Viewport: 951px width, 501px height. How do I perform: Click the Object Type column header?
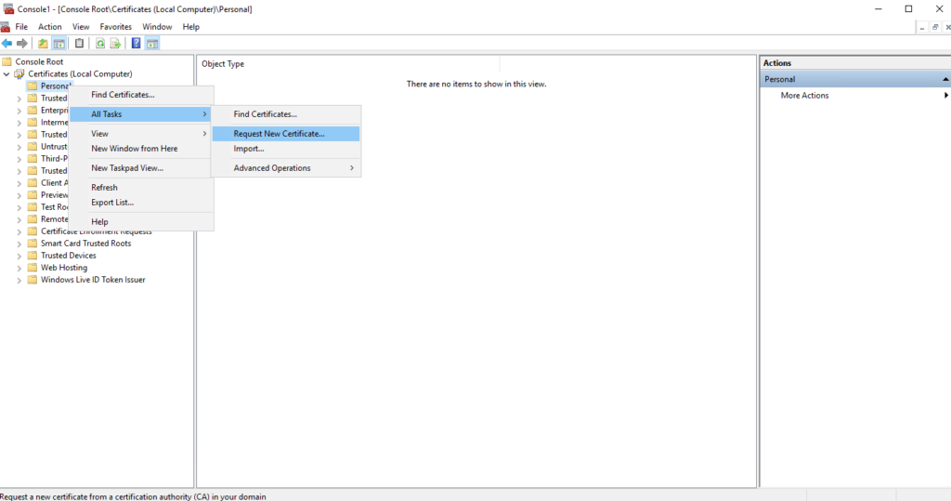click(x=223, y=64)
